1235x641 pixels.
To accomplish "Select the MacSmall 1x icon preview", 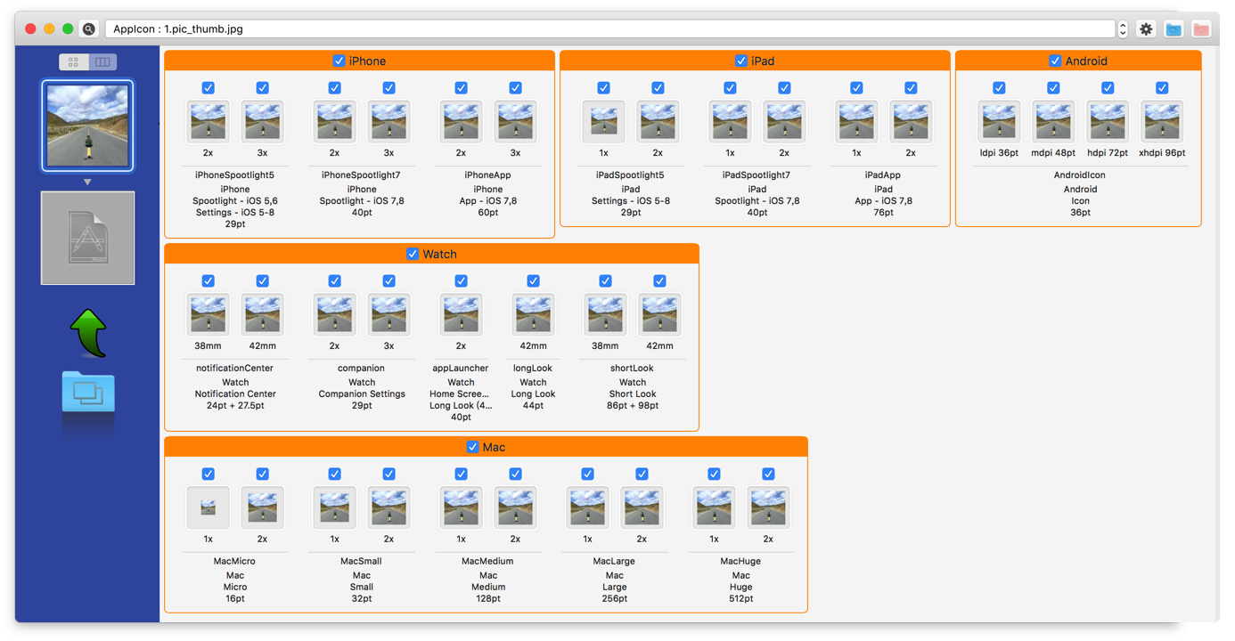I will (x=334, y=507).
